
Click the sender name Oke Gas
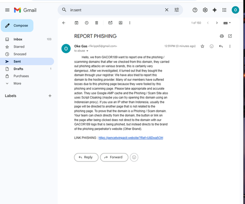pyautogui.click(x=81, y=46)
